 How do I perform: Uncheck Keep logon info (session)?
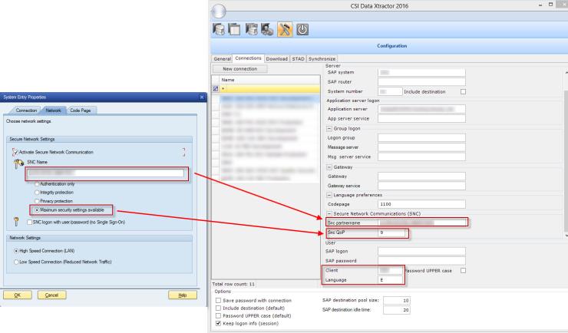coord(218,323)
